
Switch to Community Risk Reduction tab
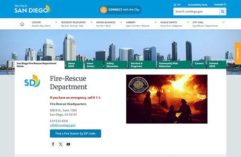click(x=174, y=65)
